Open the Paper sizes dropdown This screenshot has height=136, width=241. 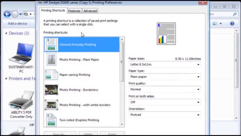click(x=165, y=65)
